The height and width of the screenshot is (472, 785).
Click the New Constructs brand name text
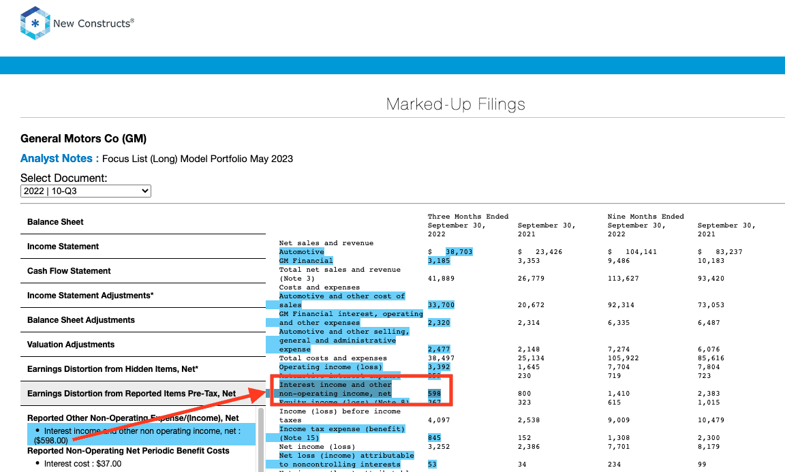(x=93, y=23)
